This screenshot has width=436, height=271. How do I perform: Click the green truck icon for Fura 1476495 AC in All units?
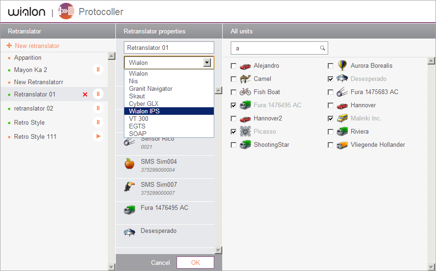(245, 105)
